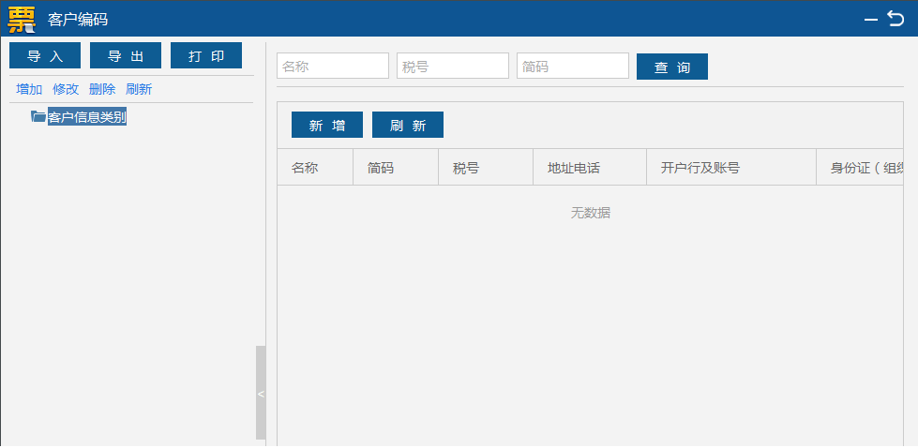Focus the 名称 search input field
The width and height of the screenshot is (918, 448).
pos(333,66)
